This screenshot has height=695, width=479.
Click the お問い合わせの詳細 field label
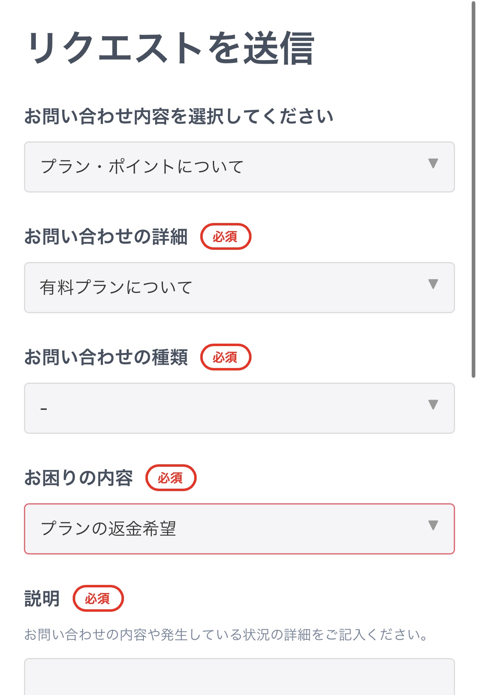pyautogui.click(x=106, y=237)
